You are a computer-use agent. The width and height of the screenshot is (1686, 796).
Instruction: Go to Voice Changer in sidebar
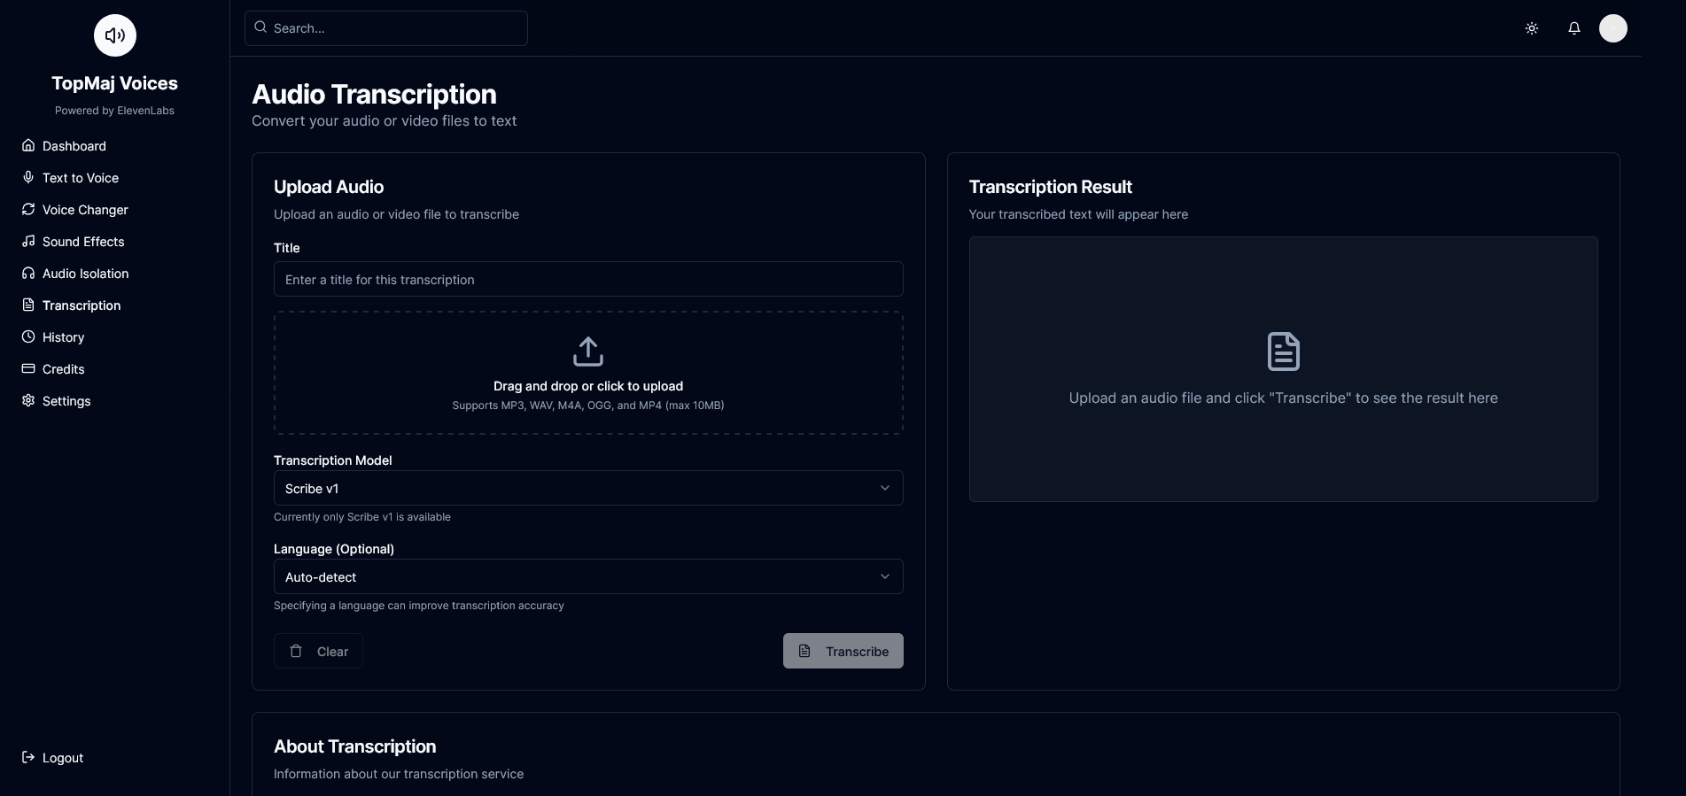(85, 210)
